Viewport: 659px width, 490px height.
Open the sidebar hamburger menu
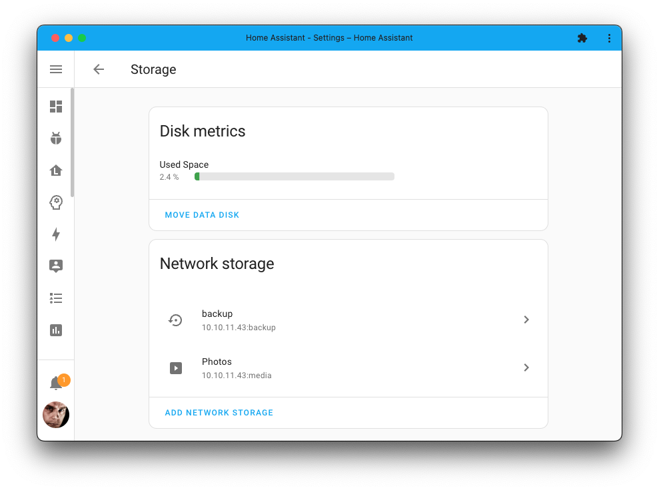point(56,69)
